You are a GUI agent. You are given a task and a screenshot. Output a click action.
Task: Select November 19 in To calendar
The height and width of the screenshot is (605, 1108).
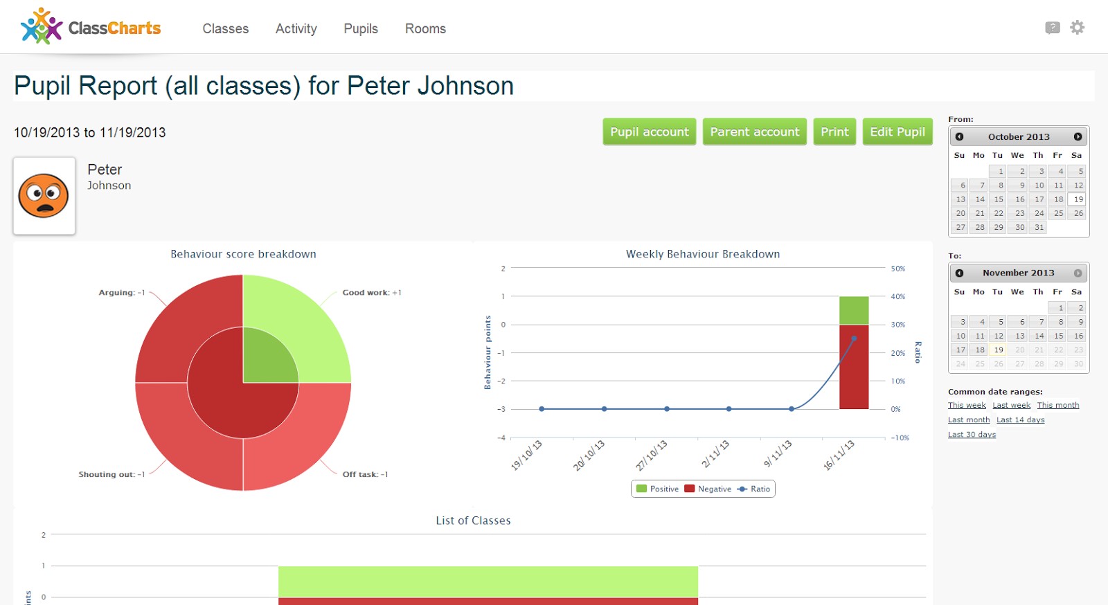998,350
